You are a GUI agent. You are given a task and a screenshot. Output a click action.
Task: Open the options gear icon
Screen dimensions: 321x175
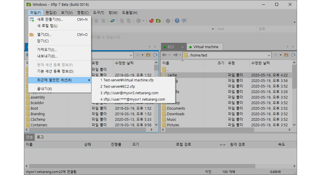click(168, 21)
